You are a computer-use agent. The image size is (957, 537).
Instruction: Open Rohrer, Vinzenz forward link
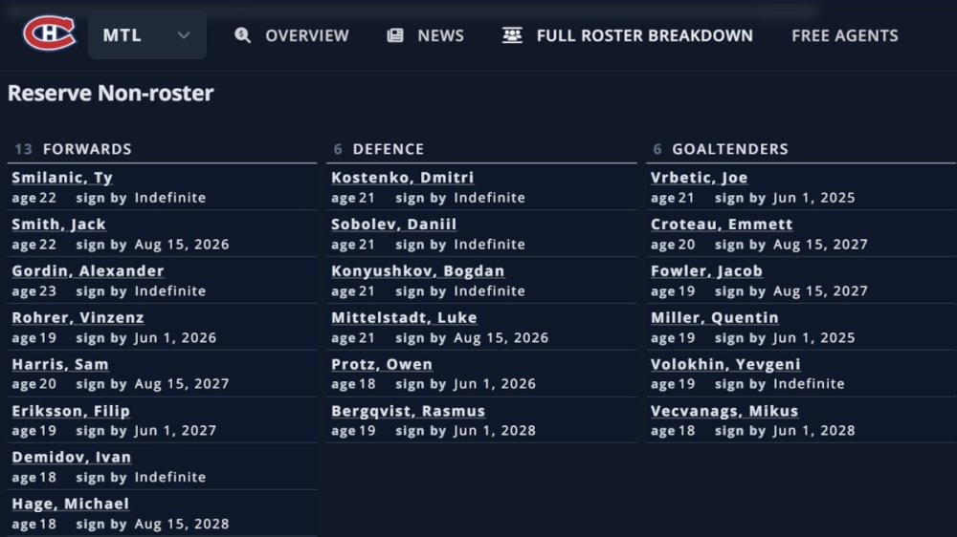[x=78, y=317]
